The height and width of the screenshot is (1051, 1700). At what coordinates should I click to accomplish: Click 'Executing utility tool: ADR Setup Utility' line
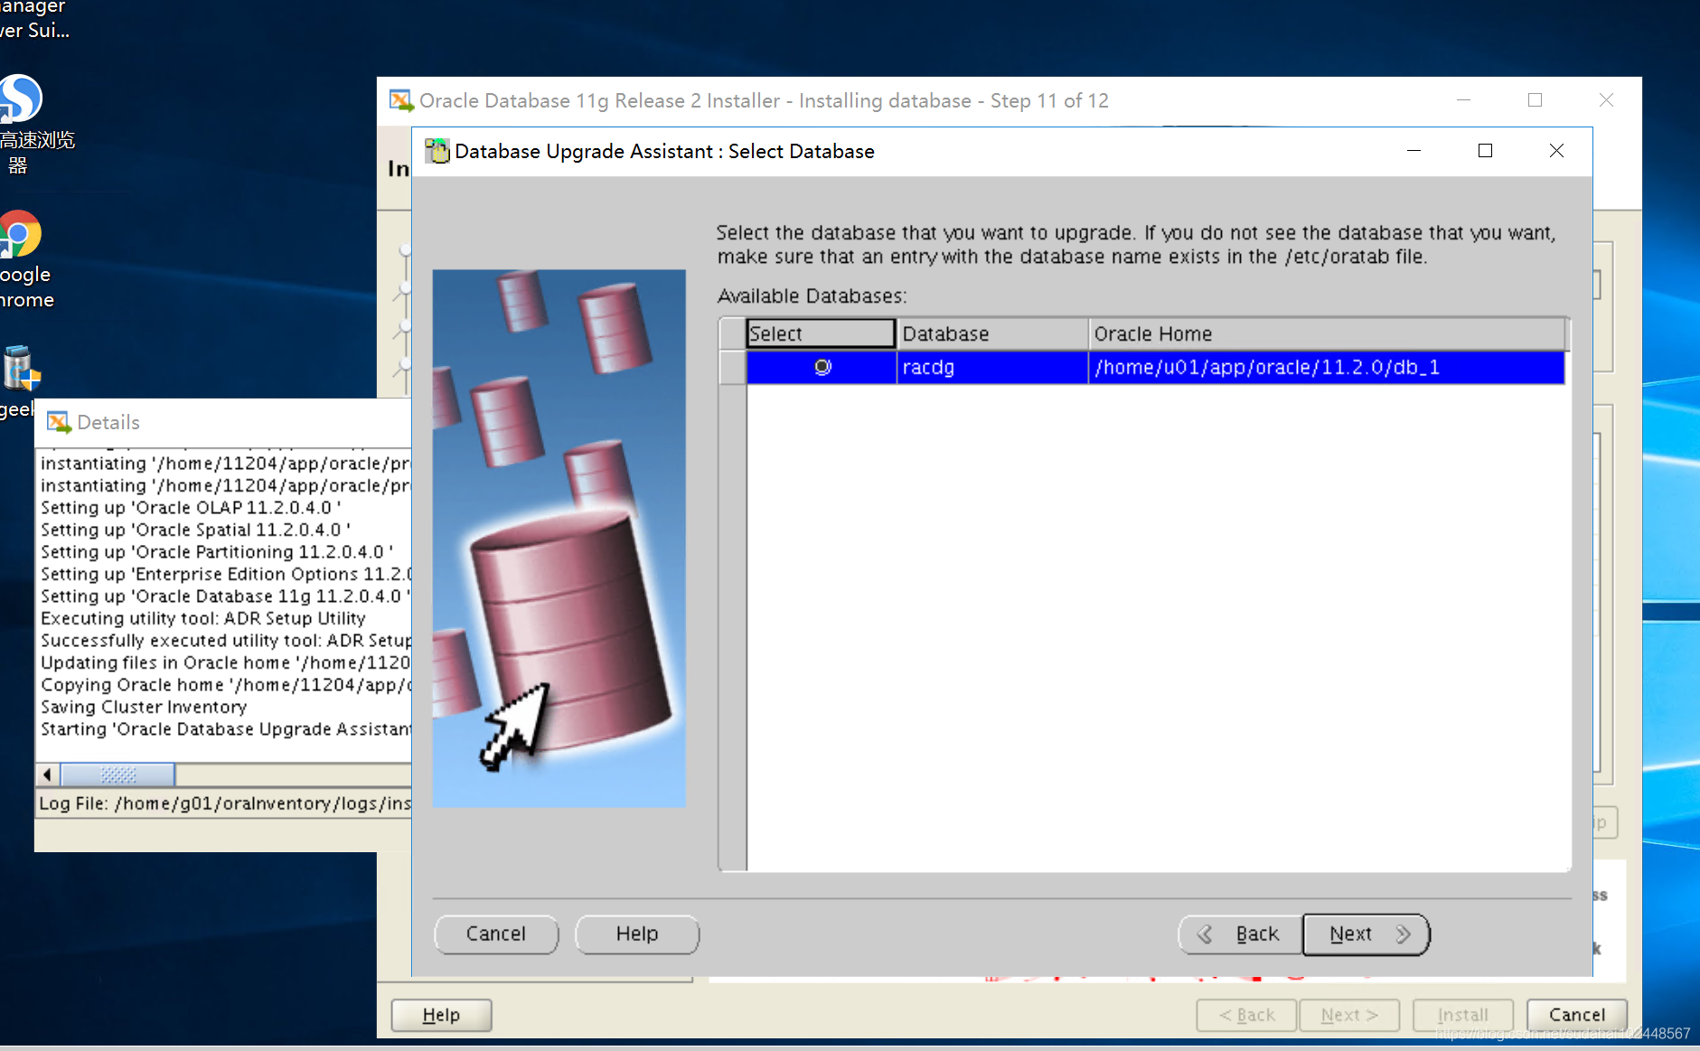pyautogui.click(x=203, y=618)
